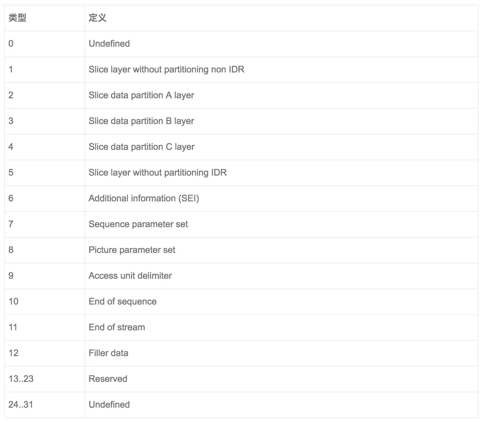Image resolution: width=480 pixels, height=423 pixels.
Task: Click the type cell '13..23'
Action: click(x=45, y=379)
